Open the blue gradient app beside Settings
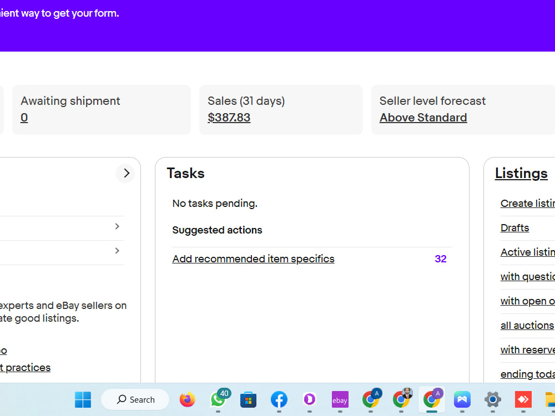The width and height of the screenshot is (555, 416). 462,400
